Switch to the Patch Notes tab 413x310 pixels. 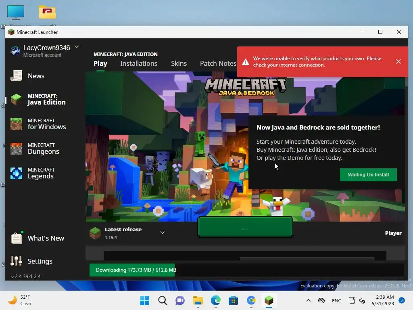[218, 63]
